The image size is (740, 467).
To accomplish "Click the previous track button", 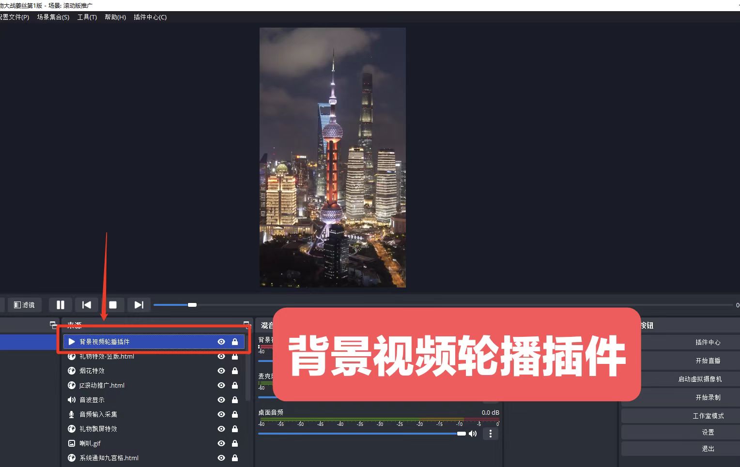I will click(x=87, y=305).
